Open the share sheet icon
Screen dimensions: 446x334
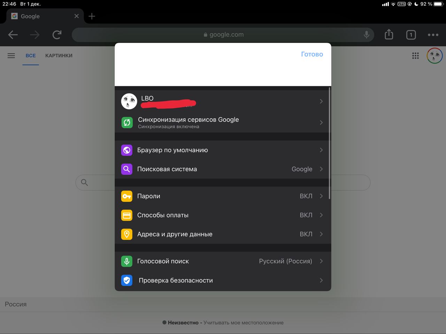(389, 34)
